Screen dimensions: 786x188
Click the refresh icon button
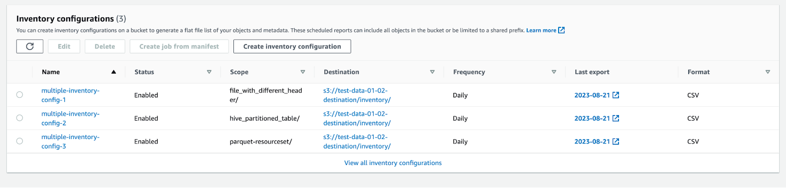[29, 47]
